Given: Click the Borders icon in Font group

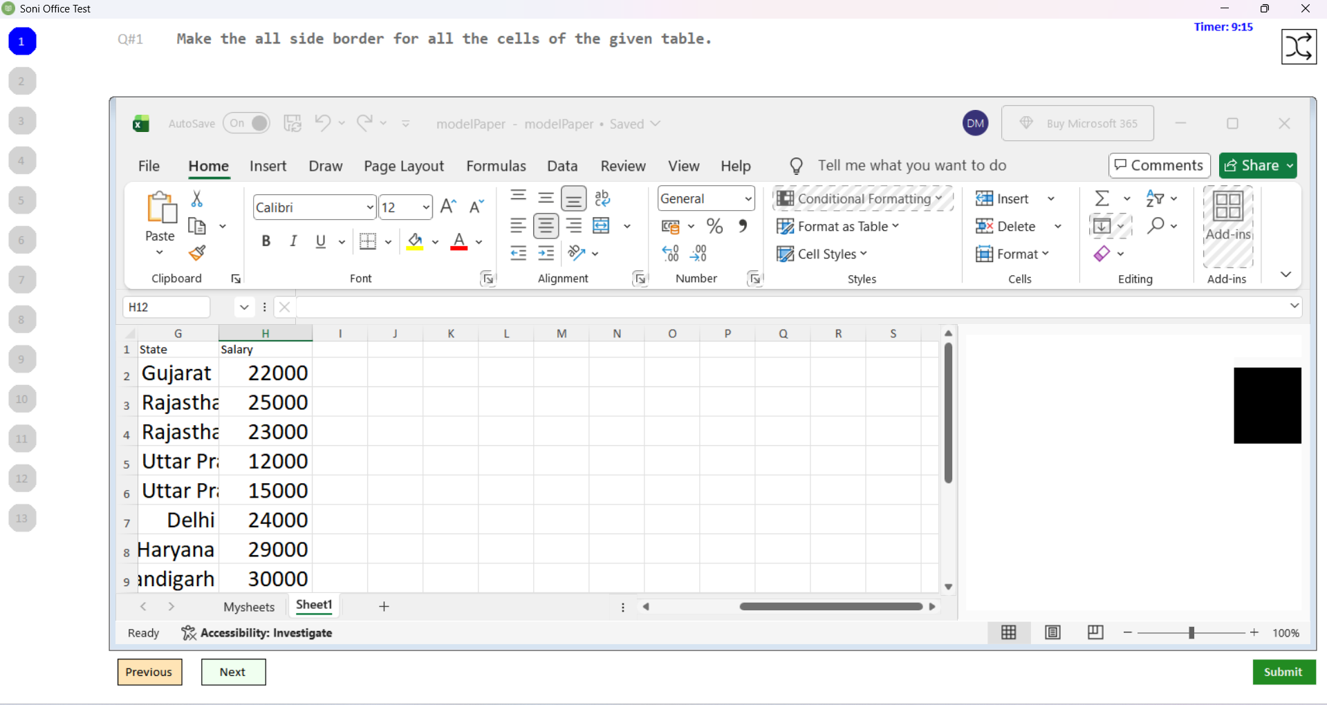Looking at the screenshot, I should click(369, 241).
